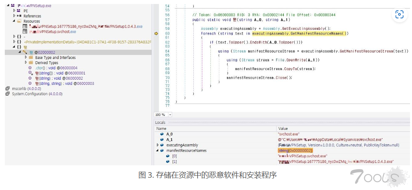Open the 100 % zoom dropdown
This screenshot has width=412, height=190.
coord(171,115)
